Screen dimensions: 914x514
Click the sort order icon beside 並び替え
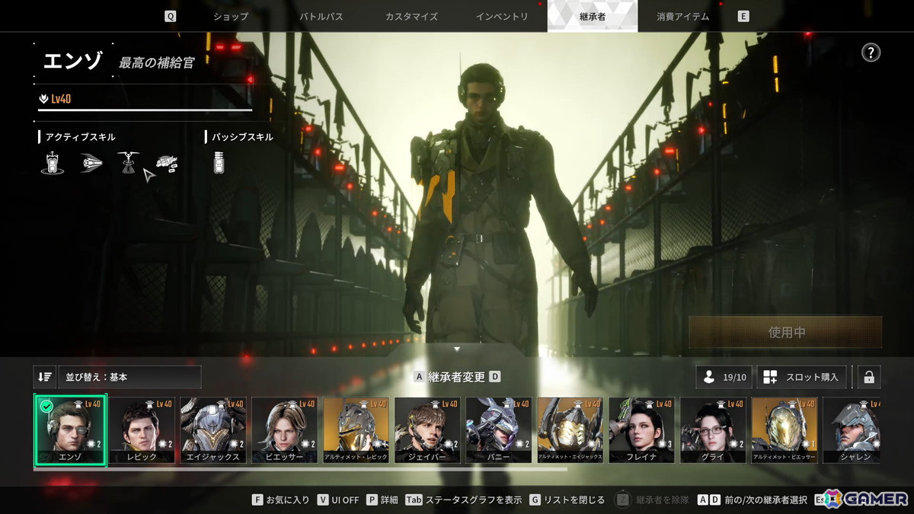click(44, 377)
